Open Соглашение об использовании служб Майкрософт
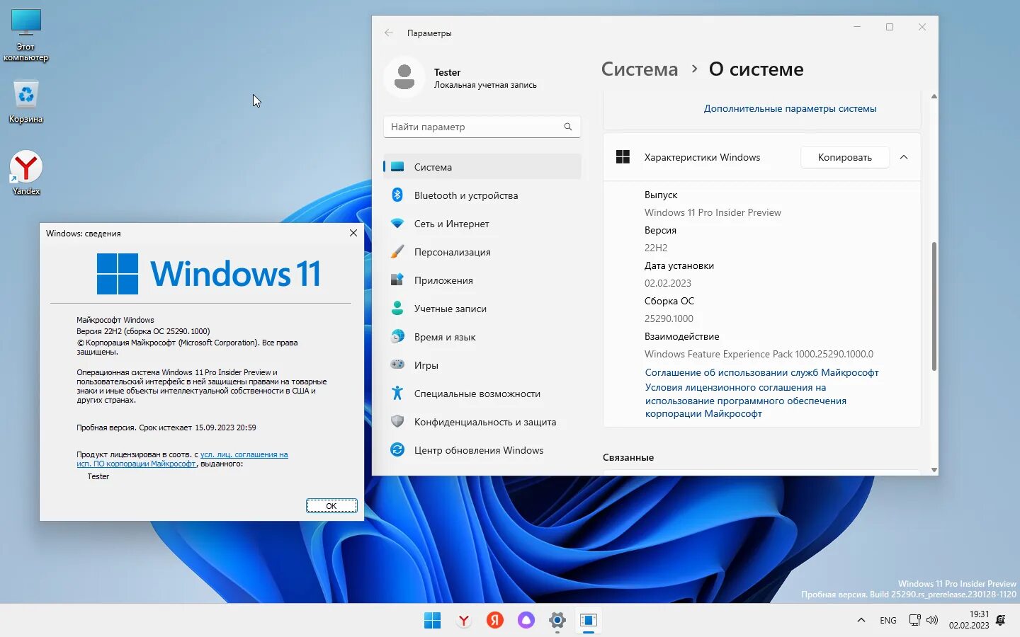This screenshot has height=637, width=1020. [x=761, y=372]
